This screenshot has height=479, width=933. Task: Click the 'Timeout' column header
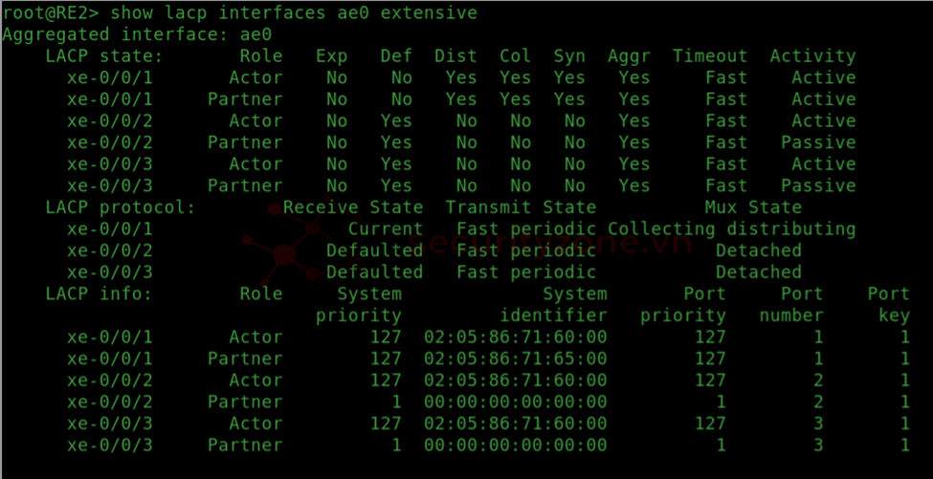click(710, 55)
